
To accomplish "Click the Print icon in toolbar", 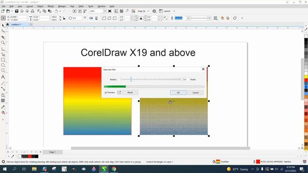I will (x=33, y=11).
